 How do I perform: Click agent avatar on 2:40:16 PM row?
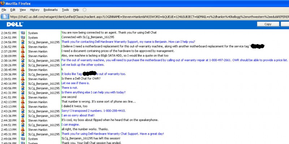(23, 83)
